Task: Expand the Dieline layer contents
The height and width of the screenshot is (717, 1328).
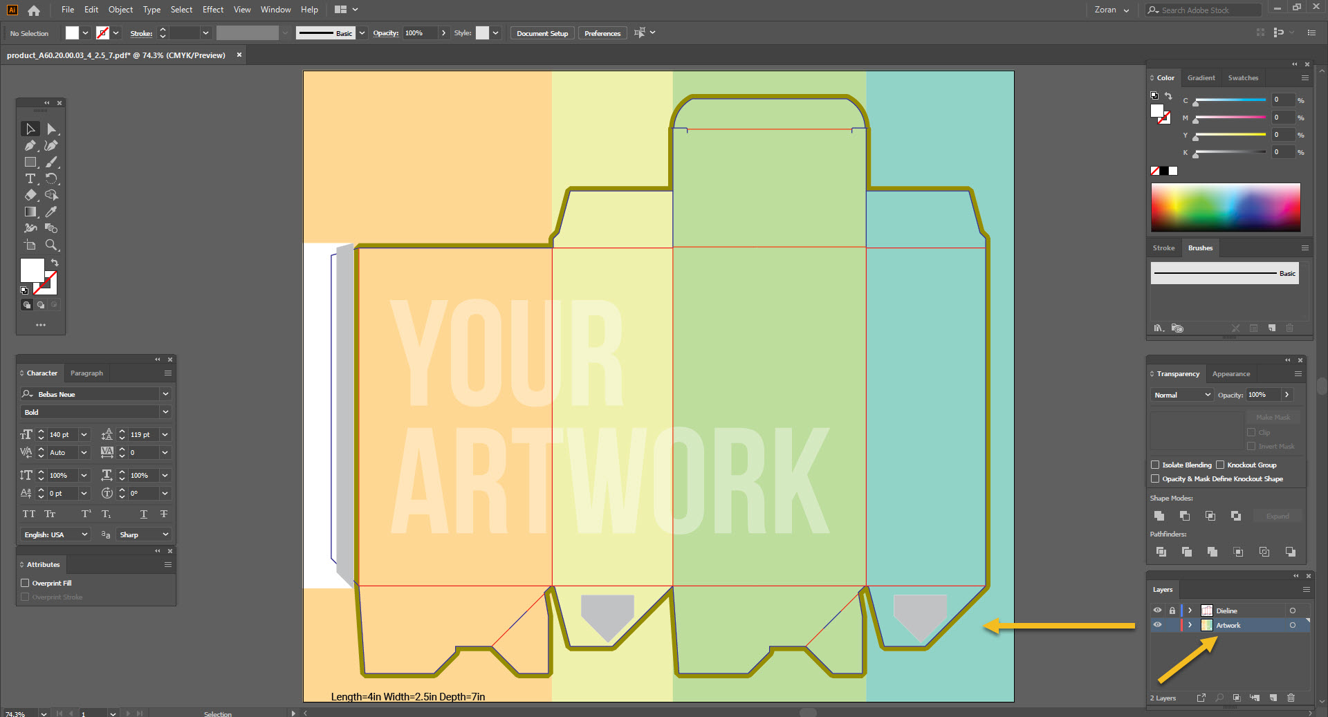Action: (1190, 611)
